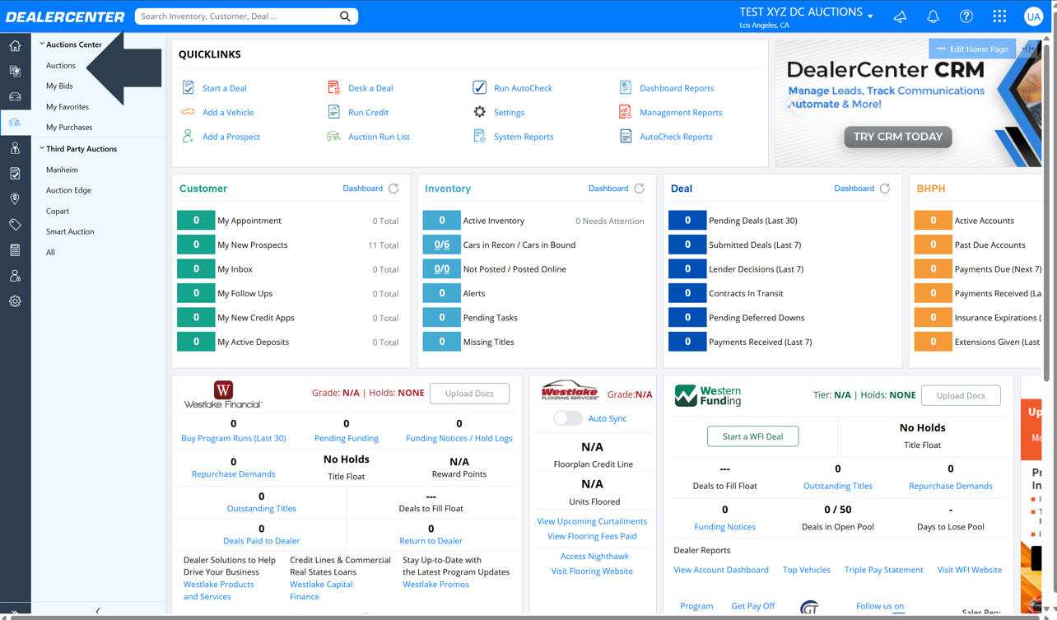Toggle the Auto Sync switch

(567, 418)
